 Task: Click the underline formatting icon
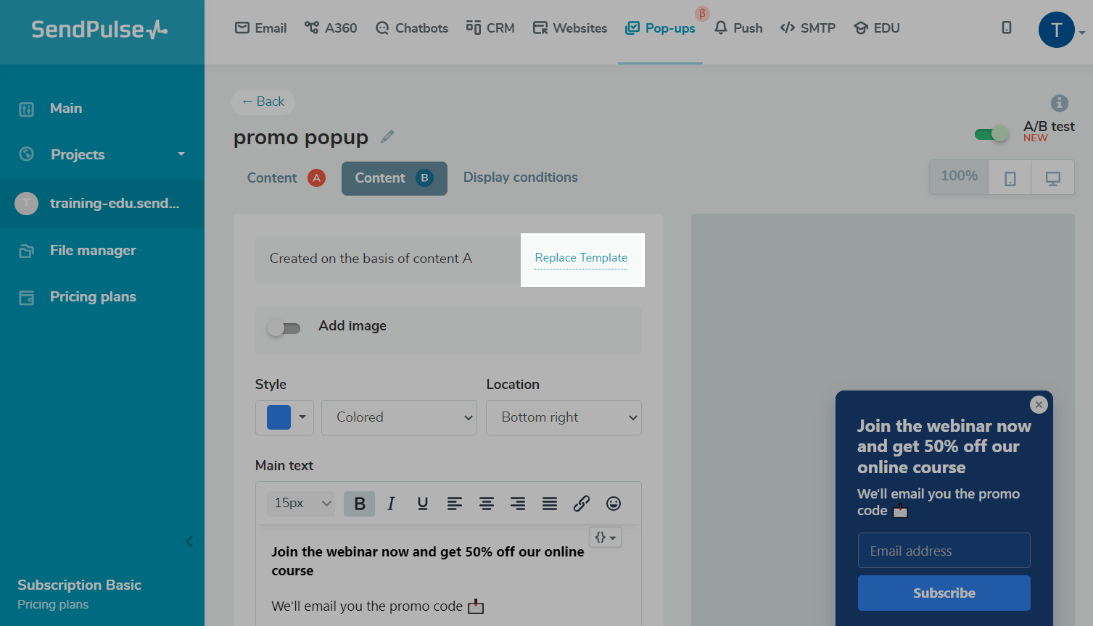423,504
